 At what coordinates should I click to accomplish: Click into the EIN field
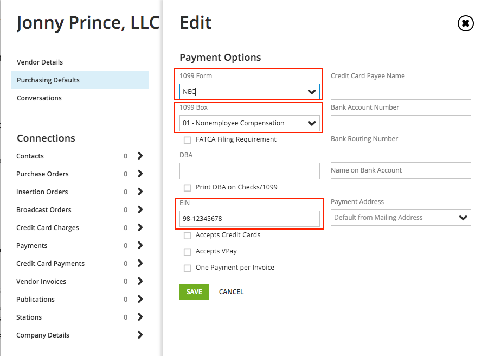(249, 219)
